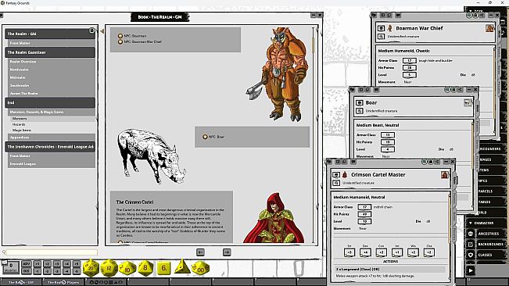Collapse The Realm Gazetteer section
This screenshot has width=509, height=286.
tap(50, 52)
